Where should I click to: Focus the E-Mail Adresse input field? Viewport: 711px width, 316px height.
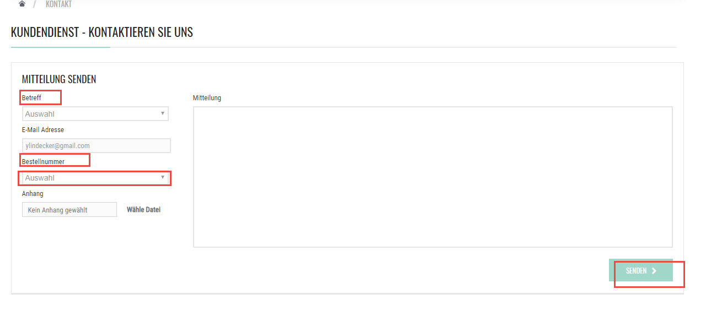click(x=96, y=146)
